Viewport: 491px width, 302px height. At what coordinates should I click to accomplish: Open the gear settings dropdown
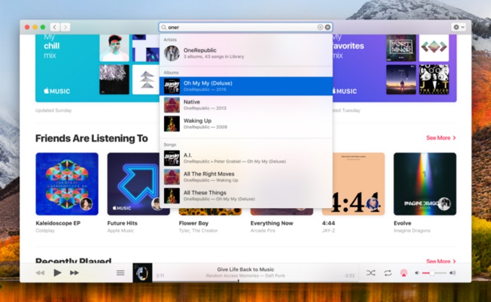point(458,27)
